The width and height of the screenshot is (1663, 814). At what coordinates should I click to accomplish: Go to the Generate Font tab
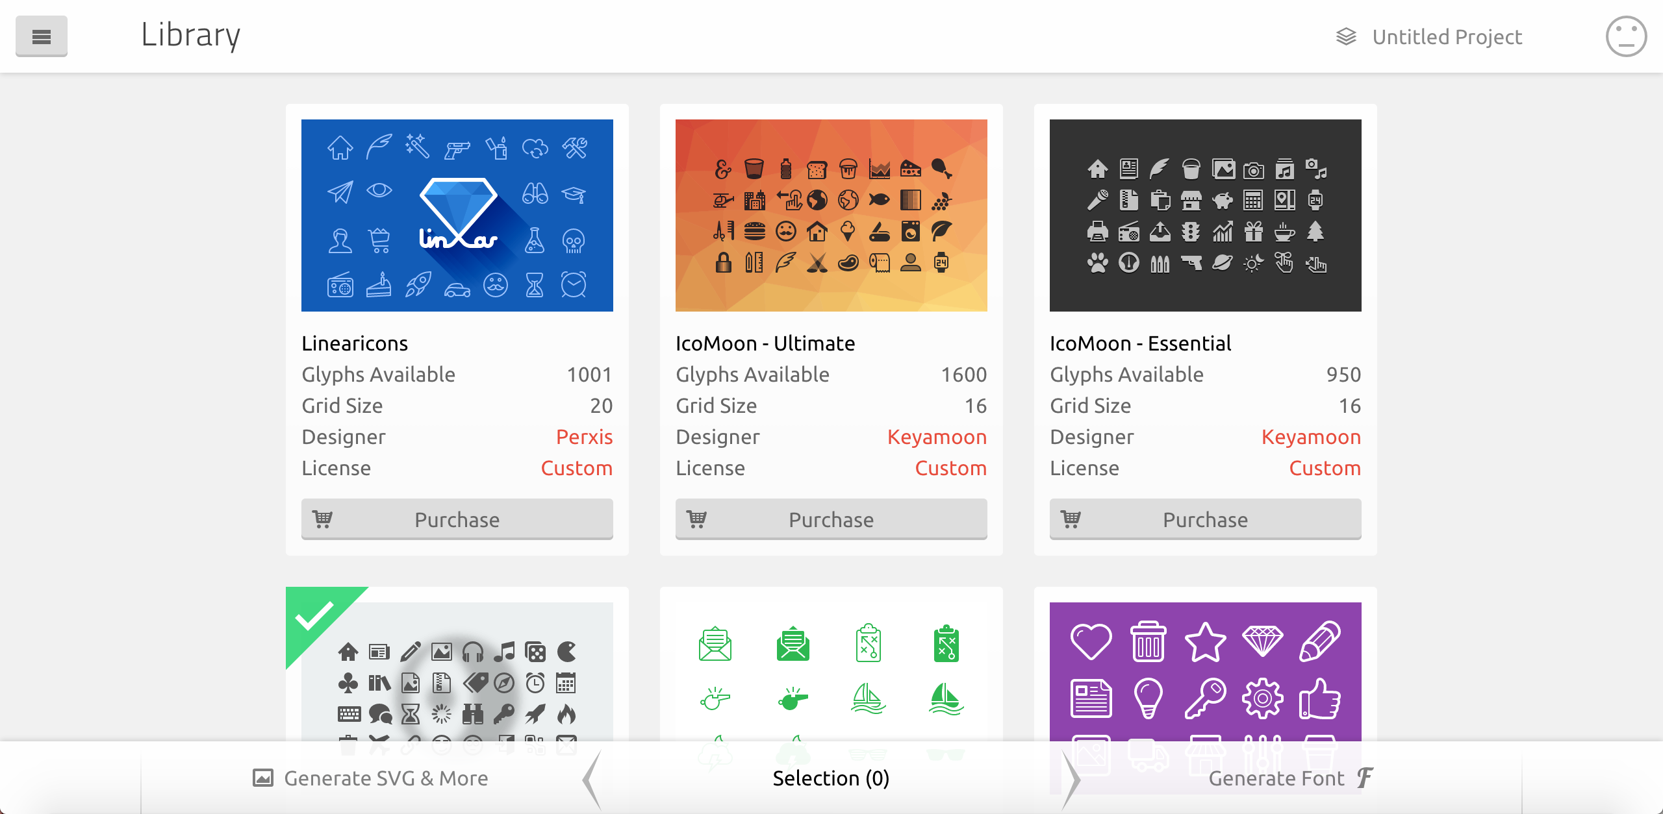[1276, 778]
